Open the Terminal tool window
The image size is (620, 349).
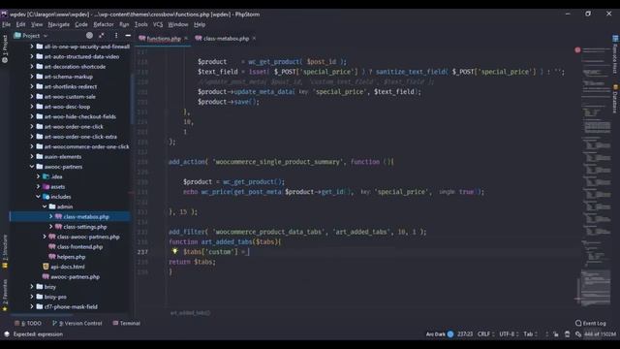tap(127, 323)
